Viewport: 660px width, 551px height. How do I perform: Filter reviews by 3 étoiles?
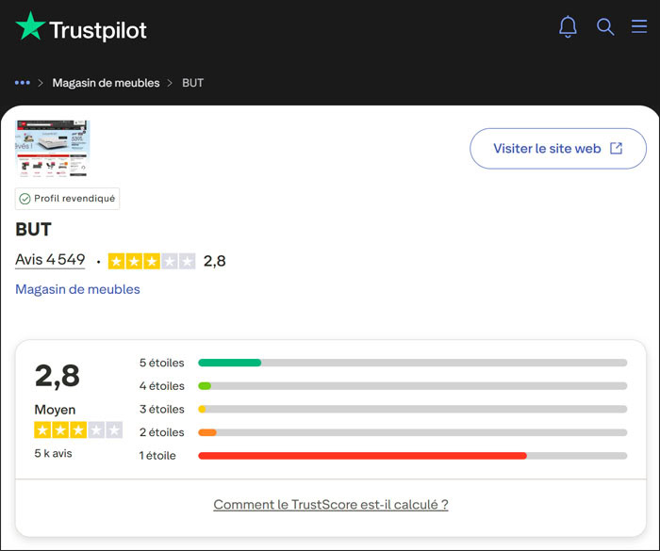[x=161, y=409]
